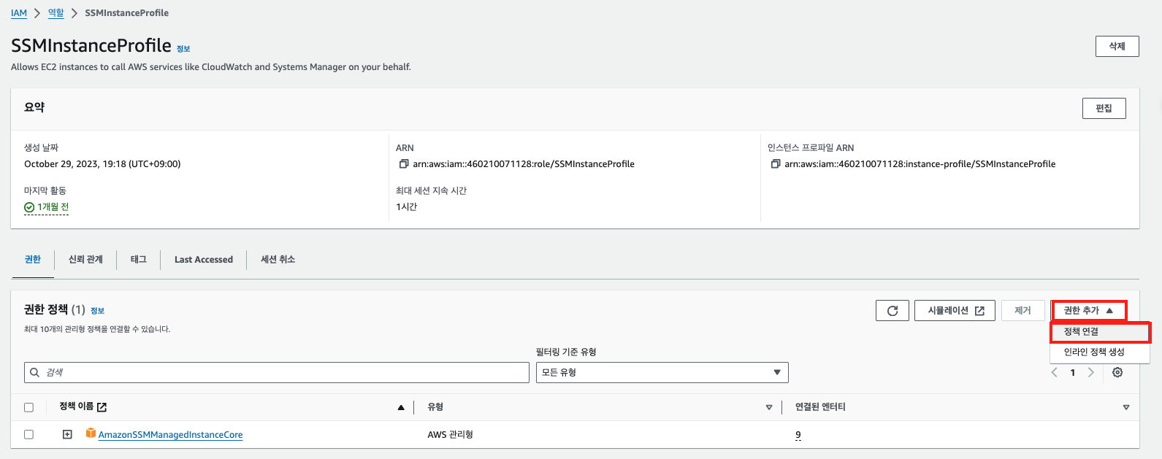Open the AmazonSSMManagedInstanceCore policy link

pyautogui.click(x=170, y=435)
